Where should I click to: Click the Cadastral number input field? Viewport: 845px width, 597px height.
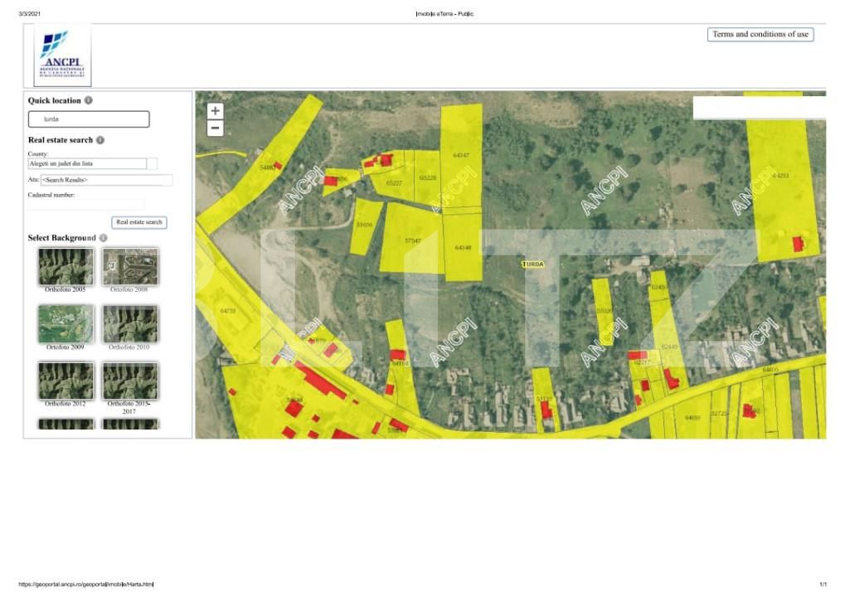coord(86,204)
